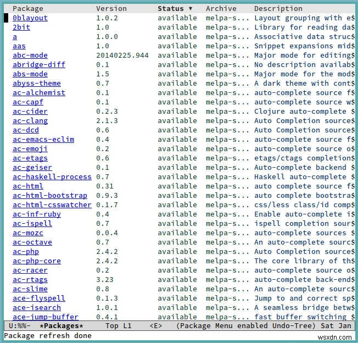Viewport: 358px width, 343px height.
Task: Click 'Layout grouping with e' description
Action: [x=304, y=18]
